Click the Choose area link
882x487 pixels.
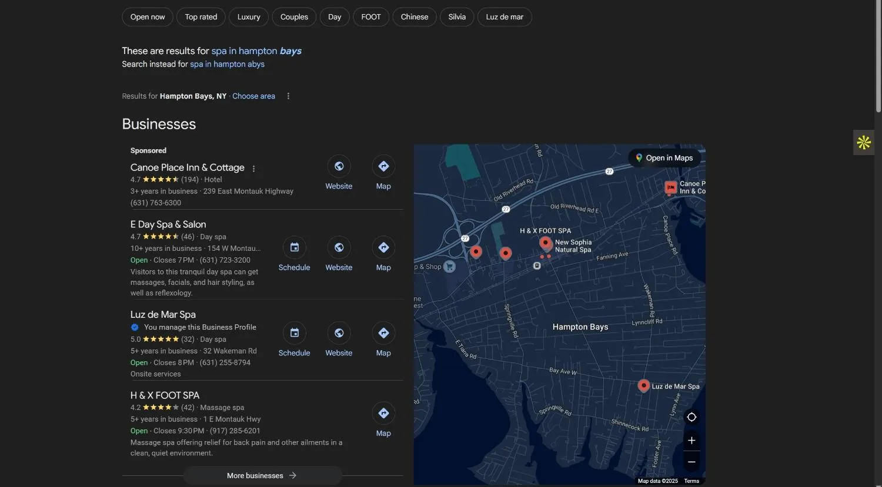(253, 96)
